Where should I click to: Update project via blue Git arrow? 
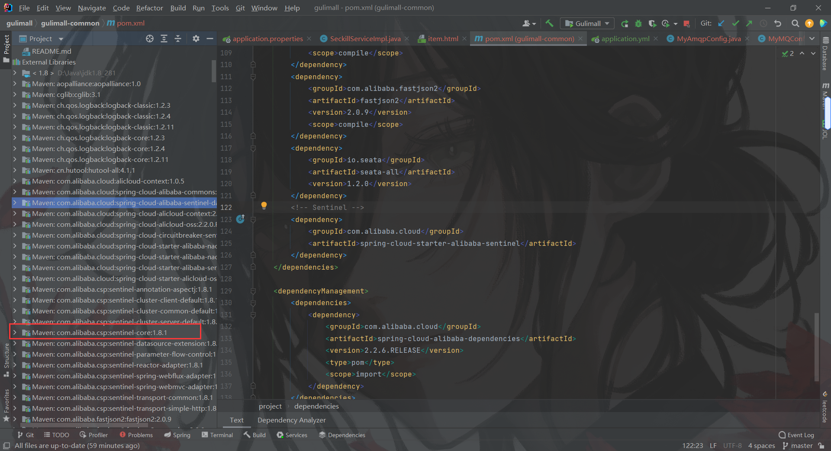(721, 23)
